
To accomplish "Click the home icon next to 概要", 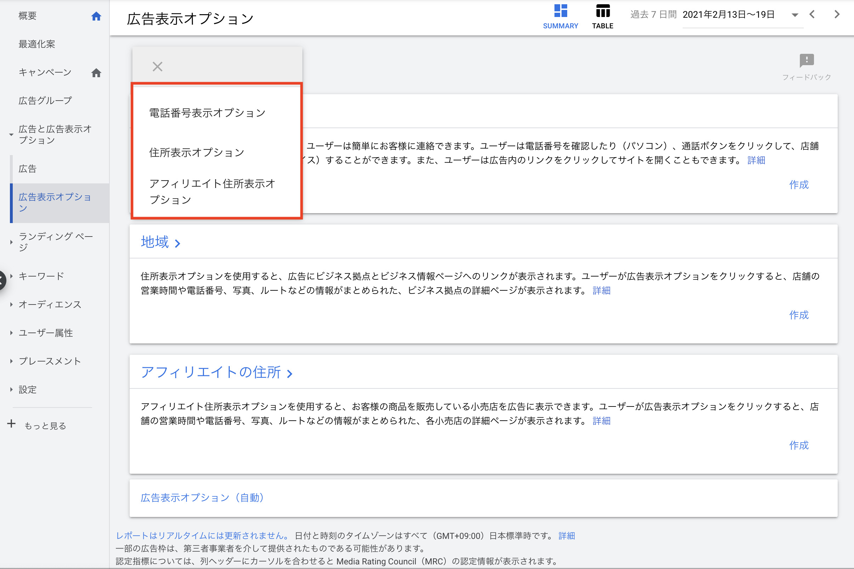I will point(96,16).
